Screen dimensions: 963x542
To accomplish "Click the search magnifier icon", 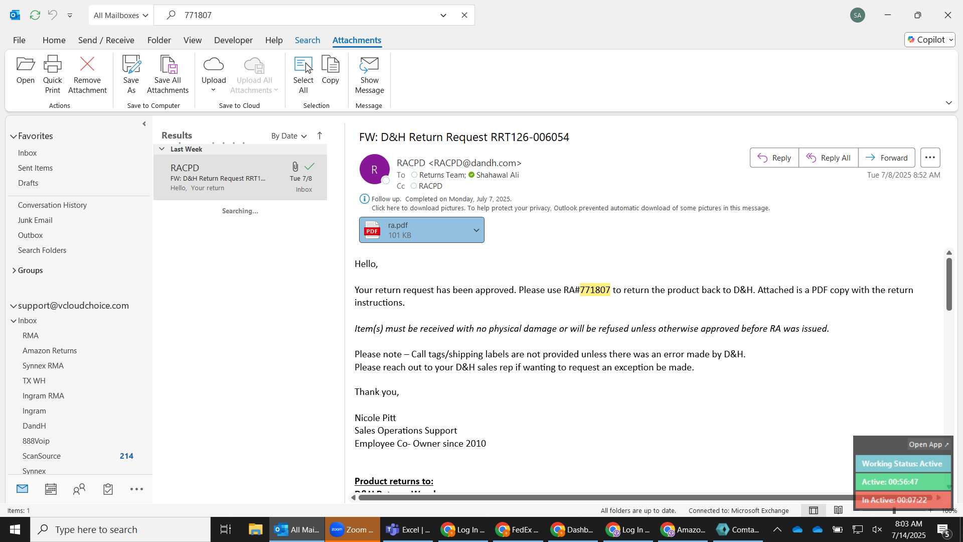I will [171, 15].
